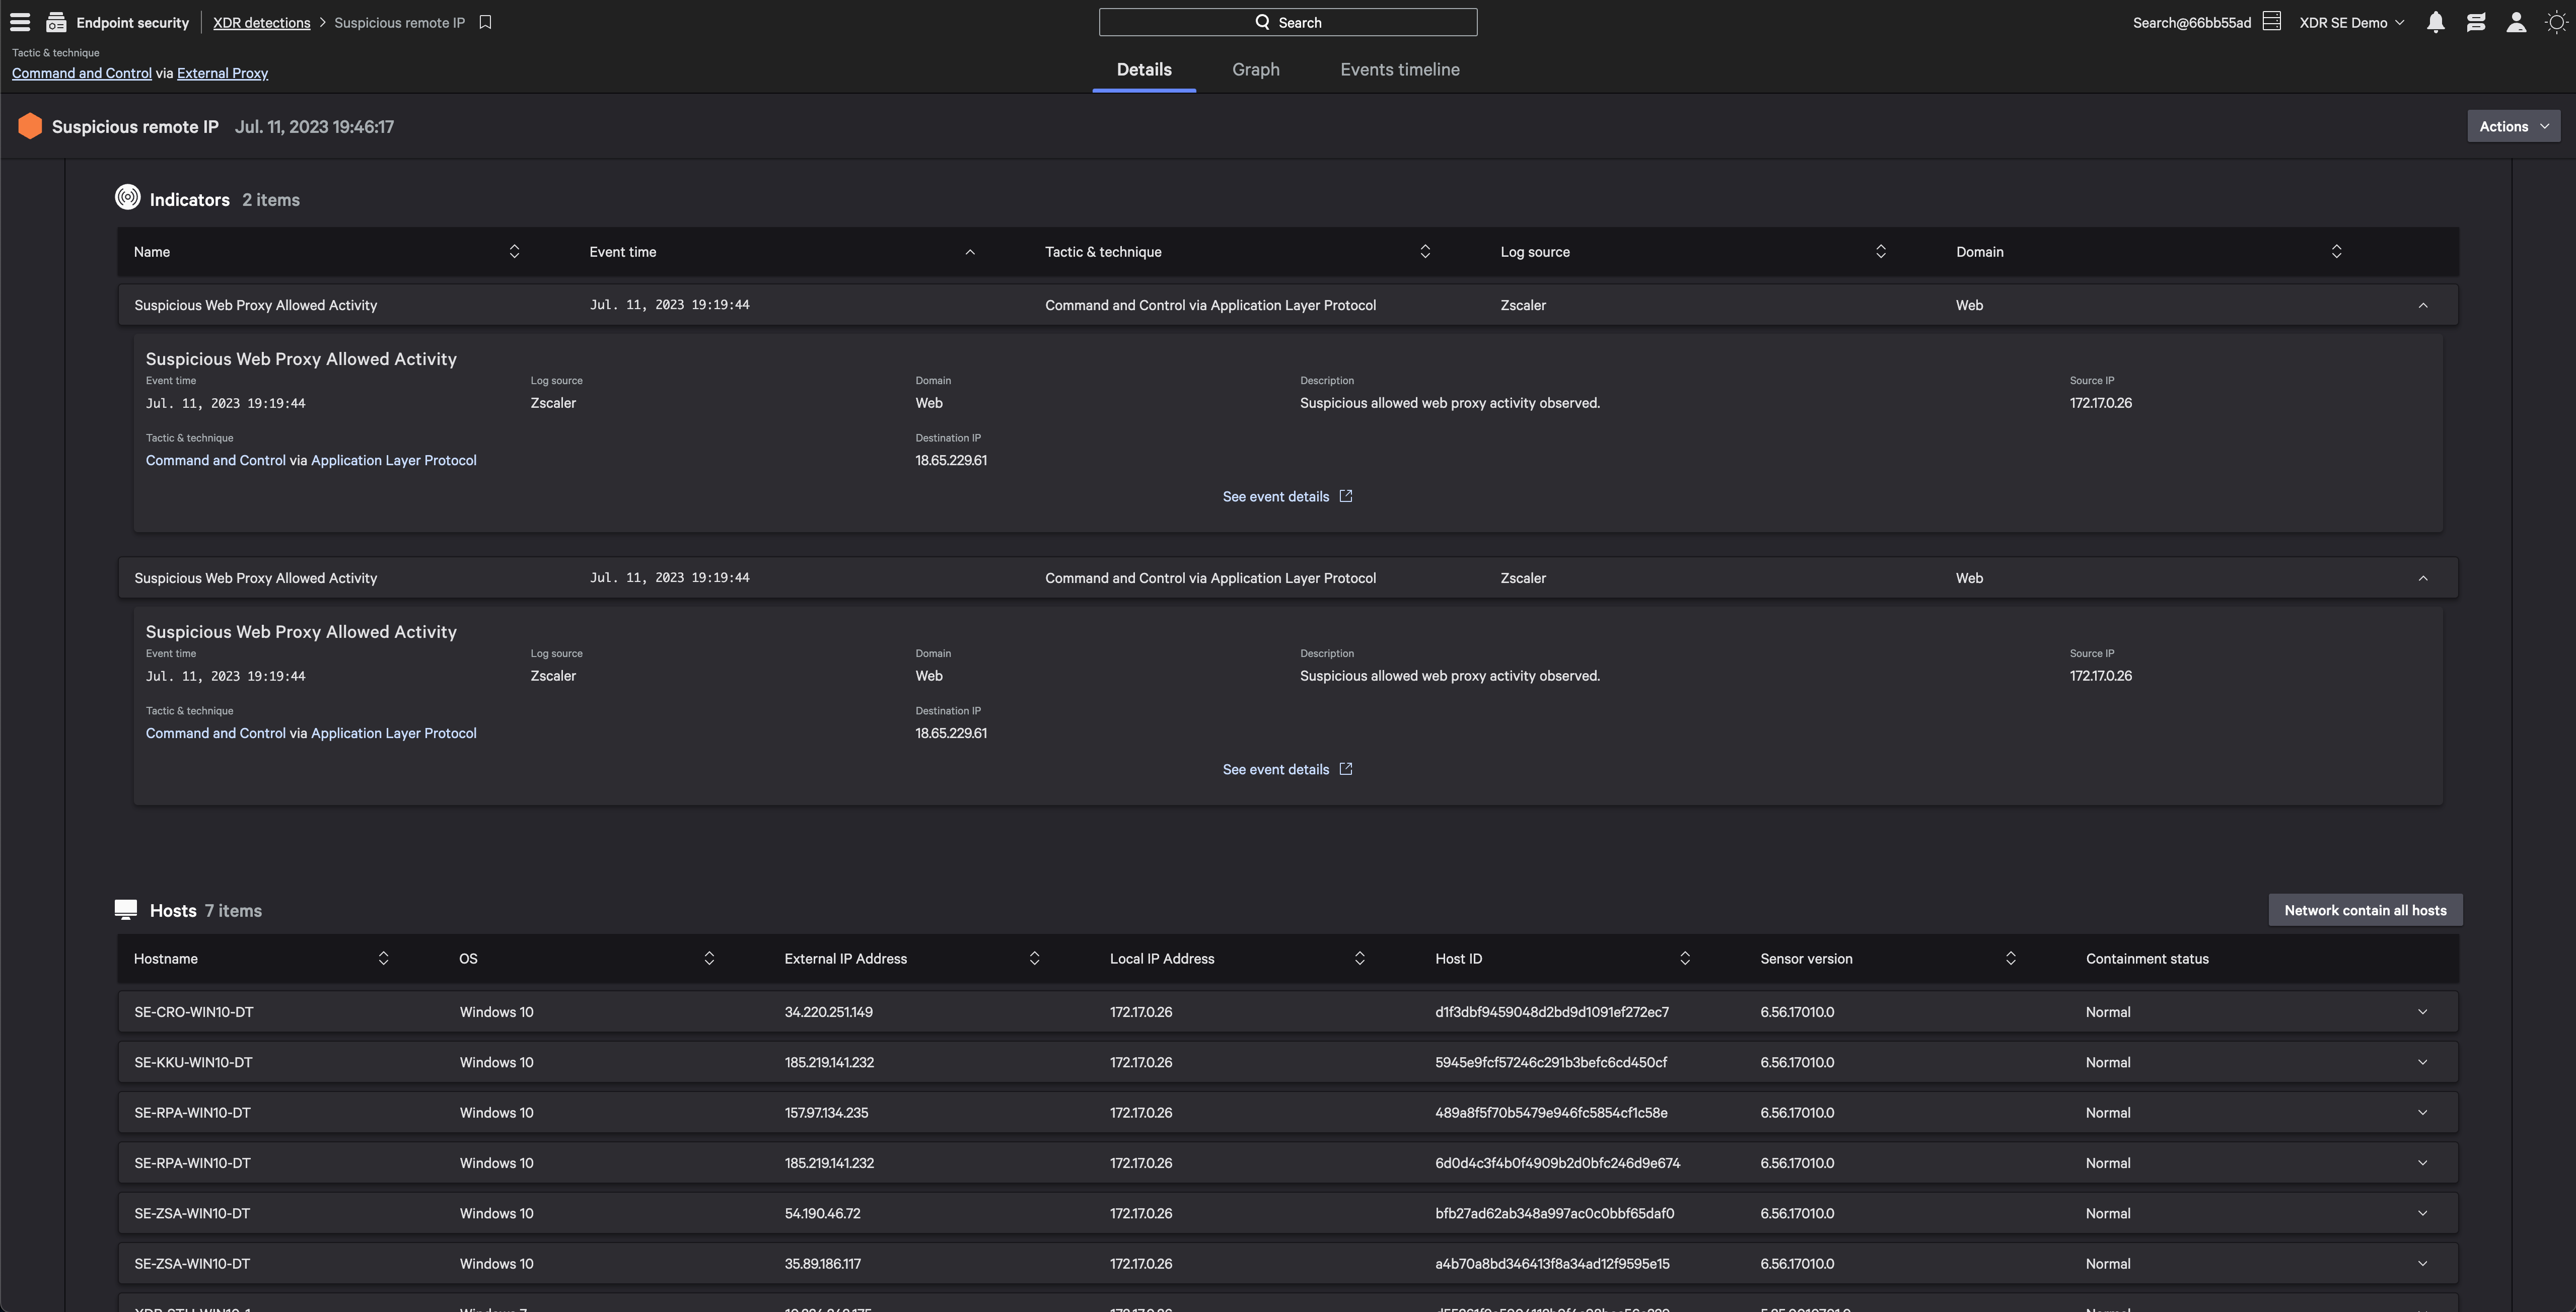Sort Hosts table by Hostname
Image resolution: width=2576 pixels, height=1312 pixels.
(x=383, y=958)
